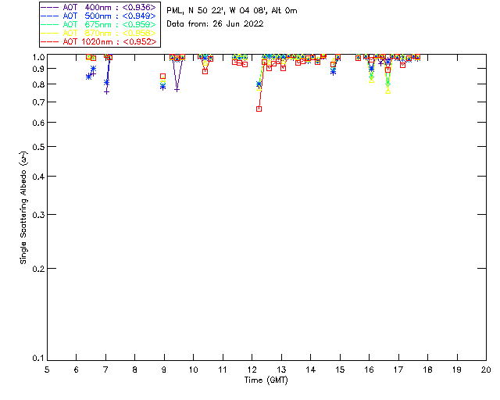This screenshot has width=500, height=400.
Task: Click the AOT 1020nm legend entry
Action: pos(99,41)
